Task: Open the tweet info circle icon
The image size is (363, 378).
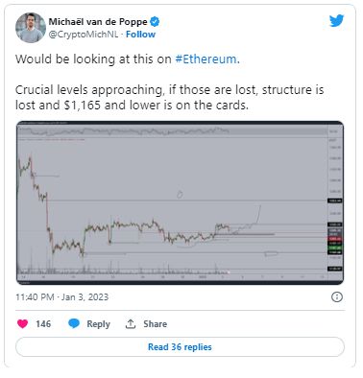Action: pyautogui.click(x=337, y=297)
